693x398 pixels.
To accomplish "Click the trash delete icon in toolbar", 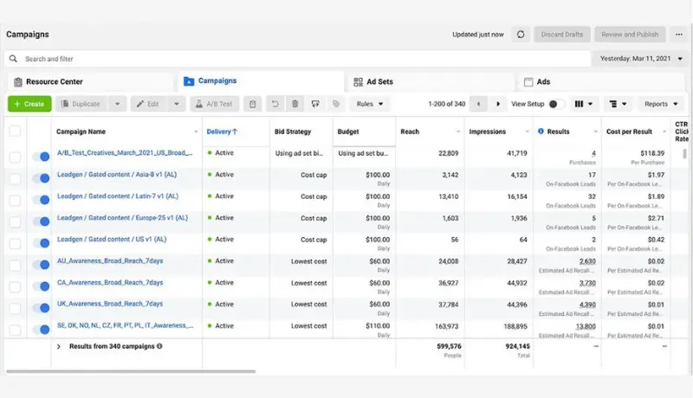I will click(295, 104).
